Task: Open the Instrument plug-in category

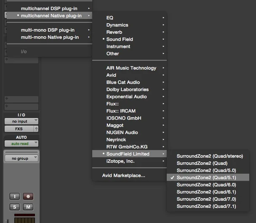Action: 129,46
